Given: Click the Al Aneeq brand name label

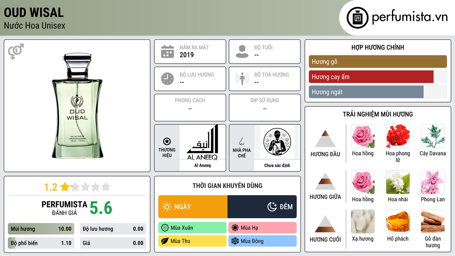Looking at the screenshot, I should [x=202, y=165].
